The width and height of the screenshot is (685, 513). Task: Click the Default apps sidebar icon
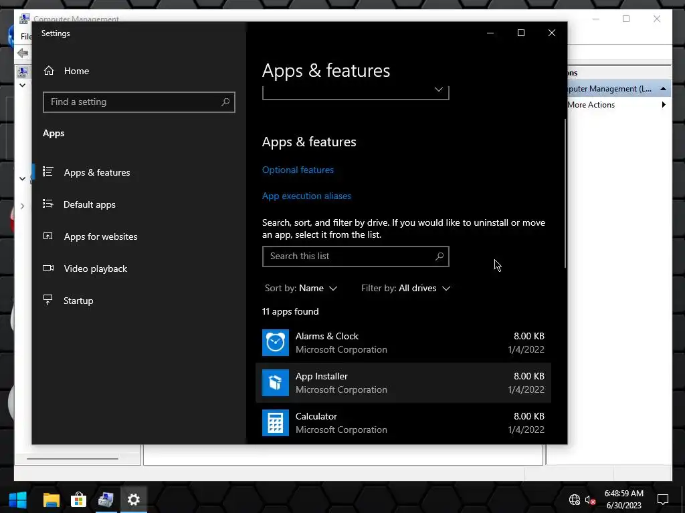48,204
